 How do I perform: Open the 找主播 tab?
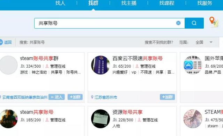[x=129, y=3]
